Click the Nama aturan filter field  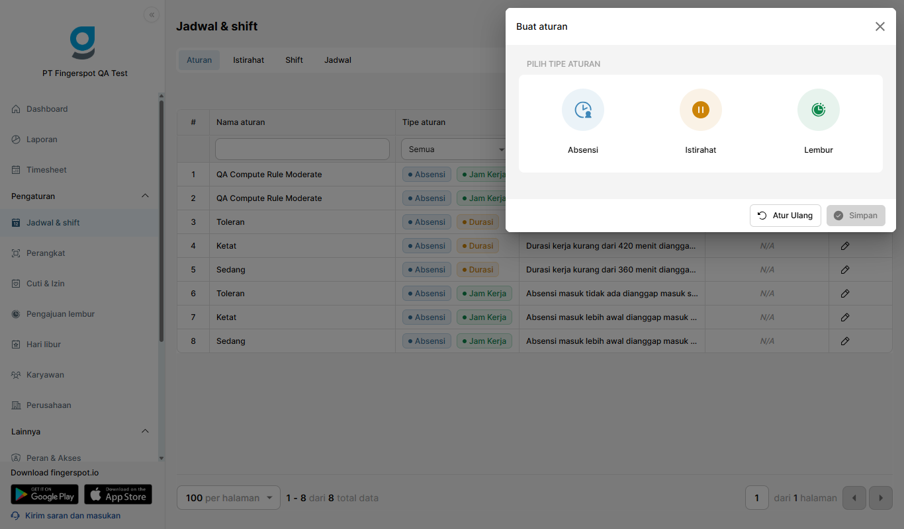pos(302,149)
